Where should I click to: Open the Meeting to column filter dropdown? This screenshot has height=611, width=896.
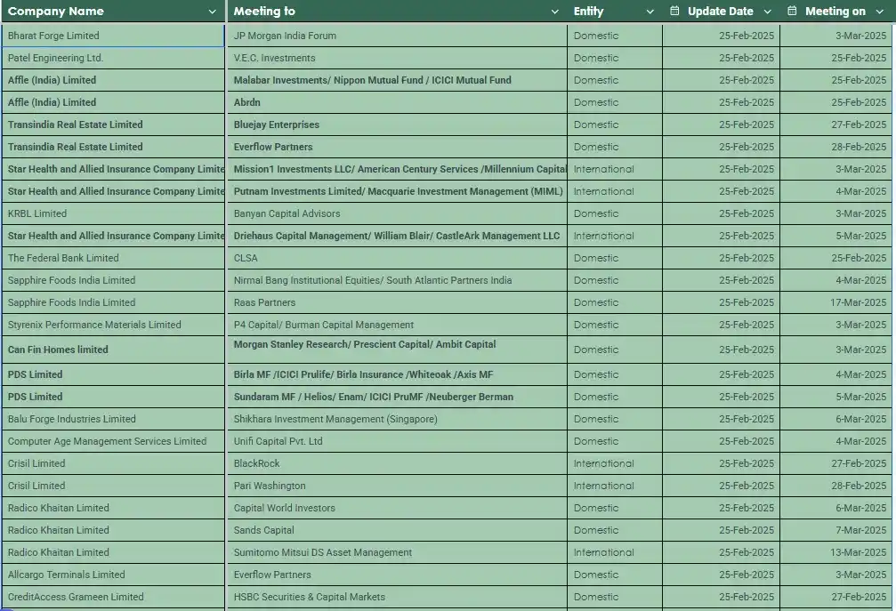point(554,12)
